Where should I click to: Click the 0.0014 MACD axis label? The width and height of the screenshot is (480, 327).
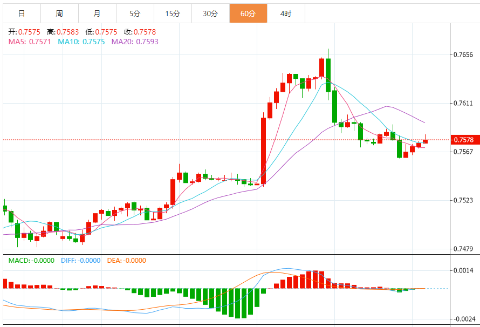[x=464, y=270]
